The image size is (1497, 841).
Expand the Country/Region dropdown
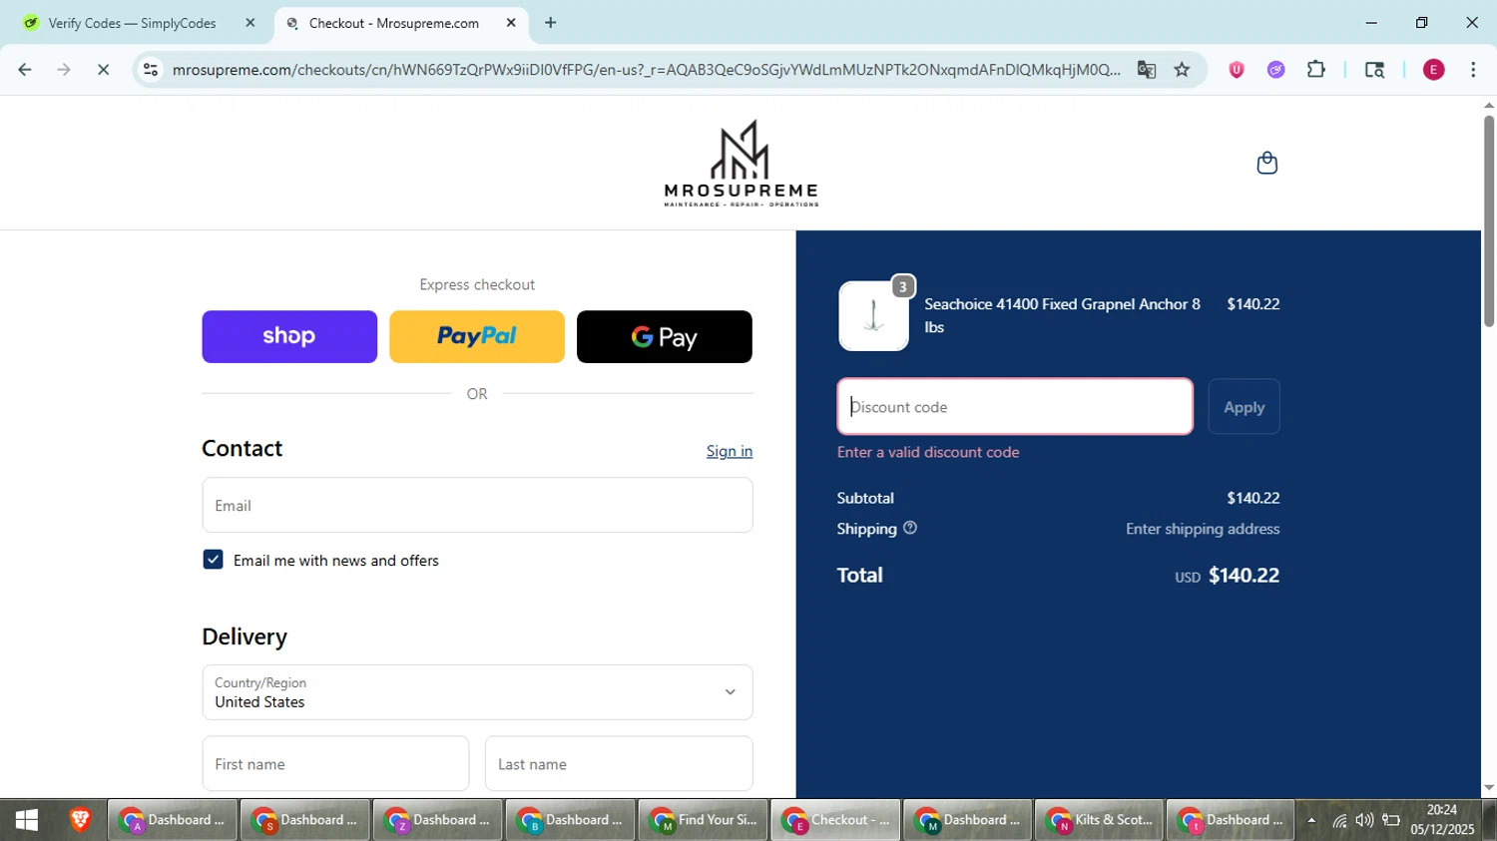[x=477, y=692]
